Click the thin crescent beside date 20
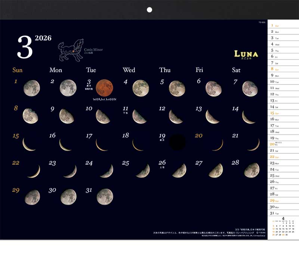Screen dimensions: 299x279 tap(218, 145)
